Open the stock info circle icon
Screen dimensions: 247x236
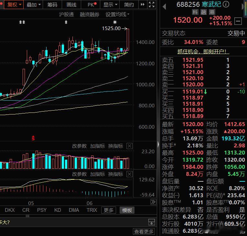pos(226,4)
